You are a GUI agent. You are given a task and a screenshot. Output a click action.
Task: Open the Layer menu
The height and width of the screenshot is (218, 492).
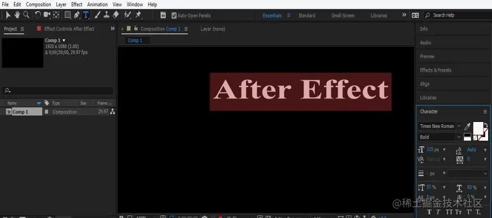(61, 4)
